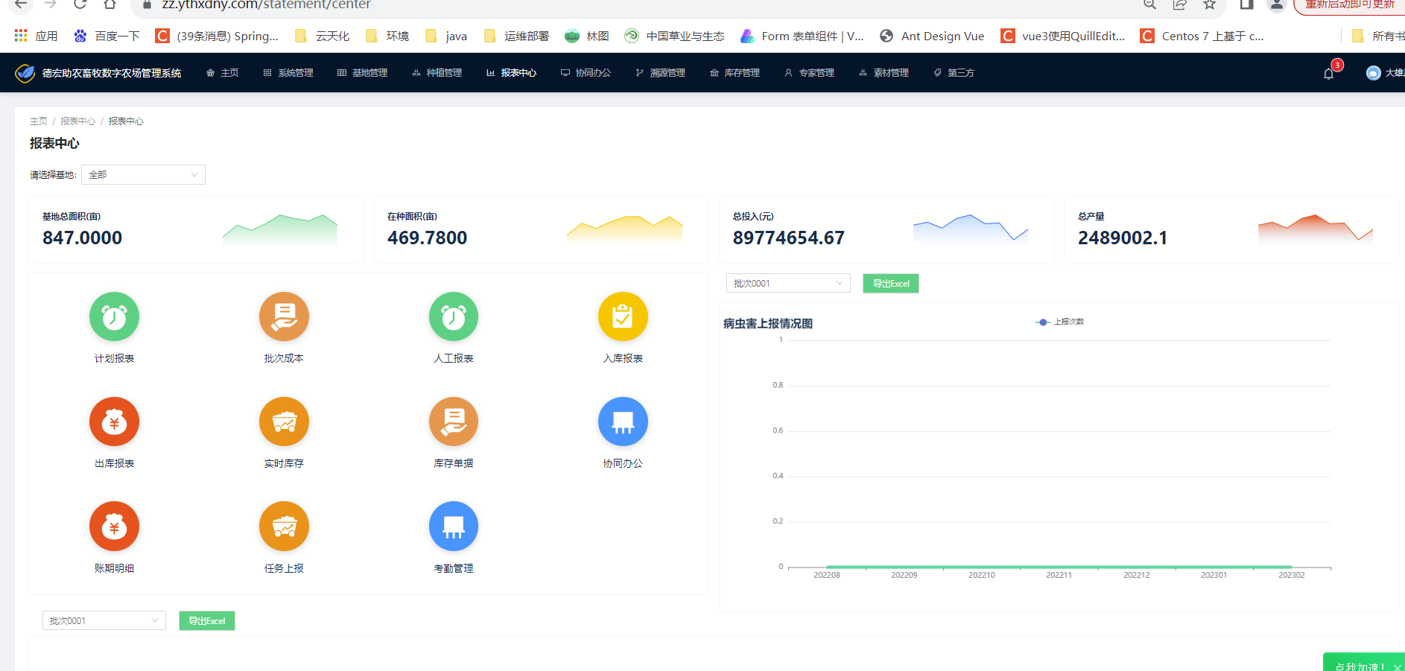Toggle the 上报次数 chart legend

tap(1059, 322)
